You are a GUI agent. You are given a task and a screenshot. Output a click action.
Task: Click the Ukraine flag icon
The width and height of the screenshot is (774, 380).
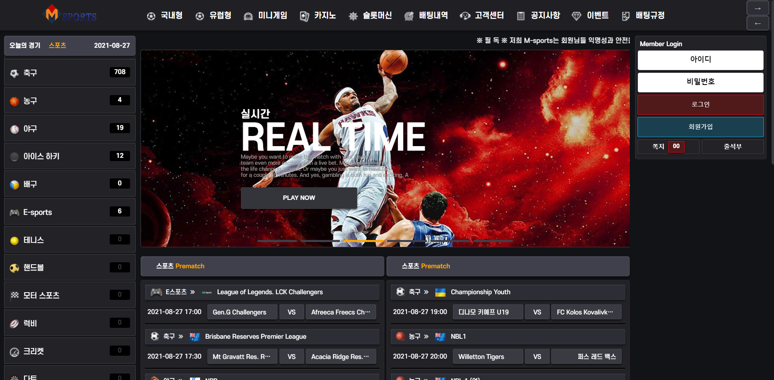pyautogui.click(x=440, y=292)
